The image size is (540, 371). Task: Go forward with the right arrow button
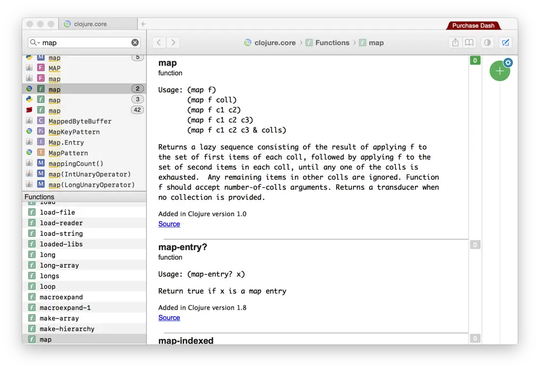coord(173,42)
